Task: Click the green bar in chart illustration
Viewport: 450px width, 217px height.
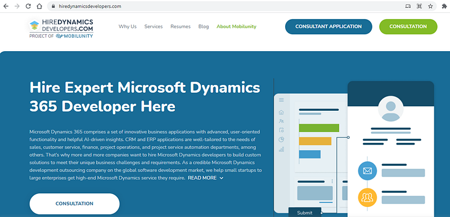Action: tap(319, 128)
